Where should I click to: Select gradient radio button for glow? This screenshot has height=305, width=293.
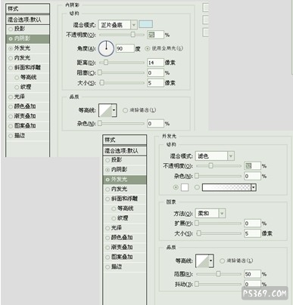[198, 187]
